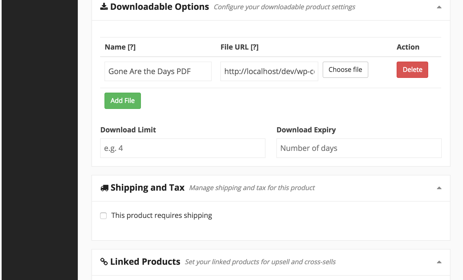Collapse the Downloadable Options panel arrow
Viewport: 463px width, 280px height.
tap(439, 7)
